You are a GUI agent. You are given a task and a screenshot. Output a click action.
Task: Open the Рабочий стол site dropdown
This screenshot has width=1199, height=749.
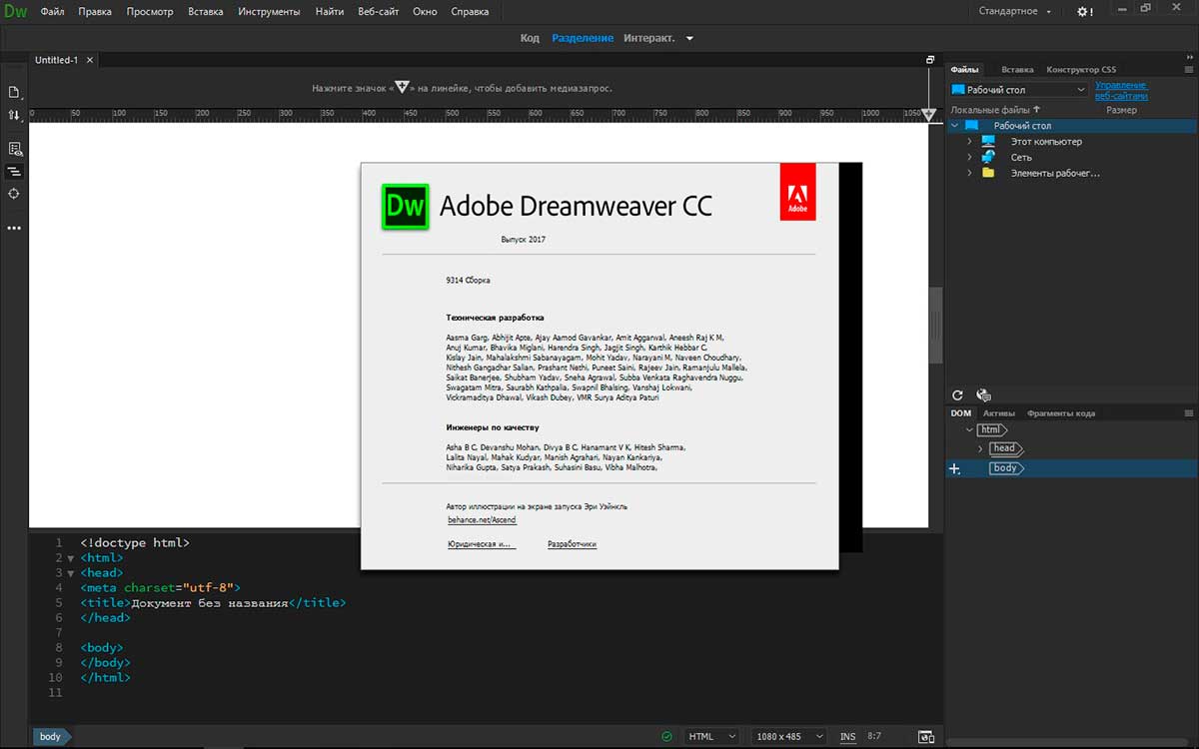tap(1018, 90)
